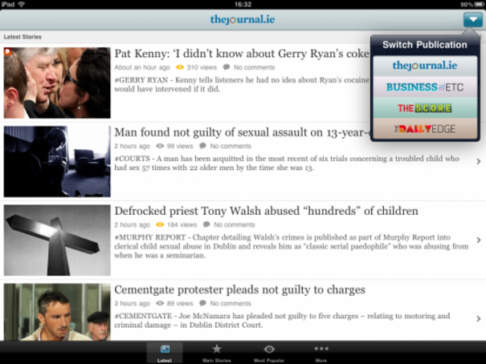Click the cross image thumbnail
Image resolution: width=486 pixels, height=364 pixels.
(57, 240)
